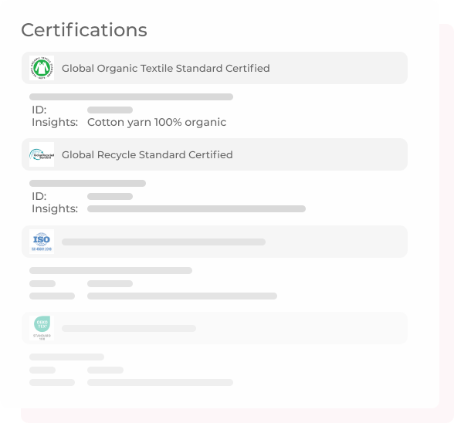Click the ID placeholder under Global Recycle Standard
Viewport: 454px width, 423px height.
pos(110,197)
